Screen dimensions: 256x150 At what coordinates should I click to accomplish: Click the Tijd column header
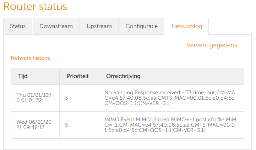[23, 76]
